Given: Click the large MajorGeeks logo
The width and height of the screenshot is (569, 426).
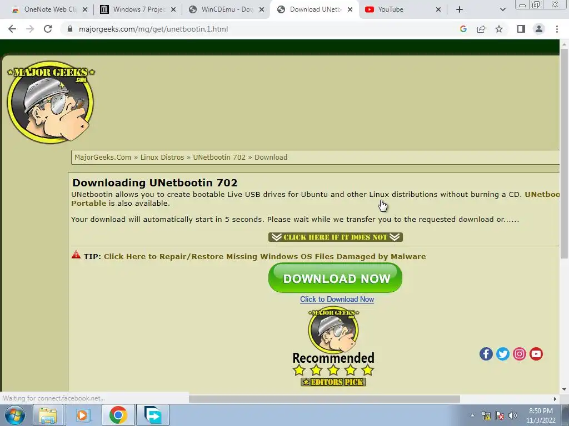Looking at the screenshot, I should 51,102.
